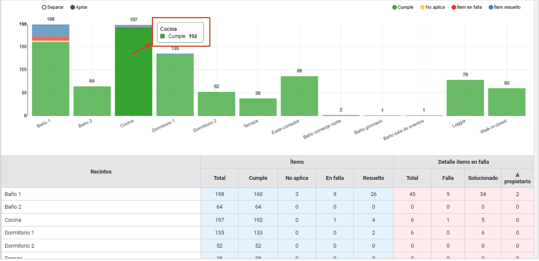539x261 pixels.
Task: Click the Recintos column header
Action: pyautogui.click(x=101, y=172)
